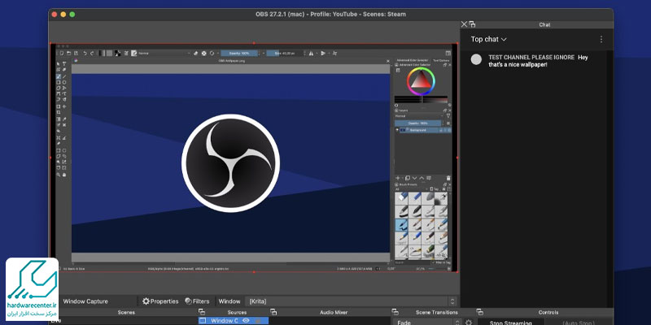Open the brush preset chooser in Krita's toolbar

click(134, 53)
